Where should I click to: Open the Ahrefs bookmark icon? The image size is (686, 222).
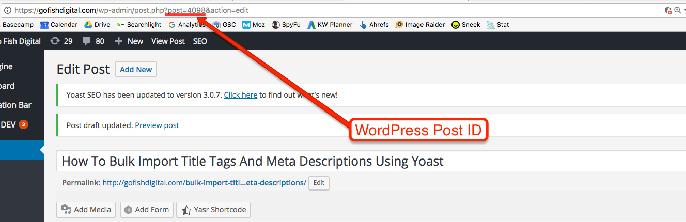[364, 25]
